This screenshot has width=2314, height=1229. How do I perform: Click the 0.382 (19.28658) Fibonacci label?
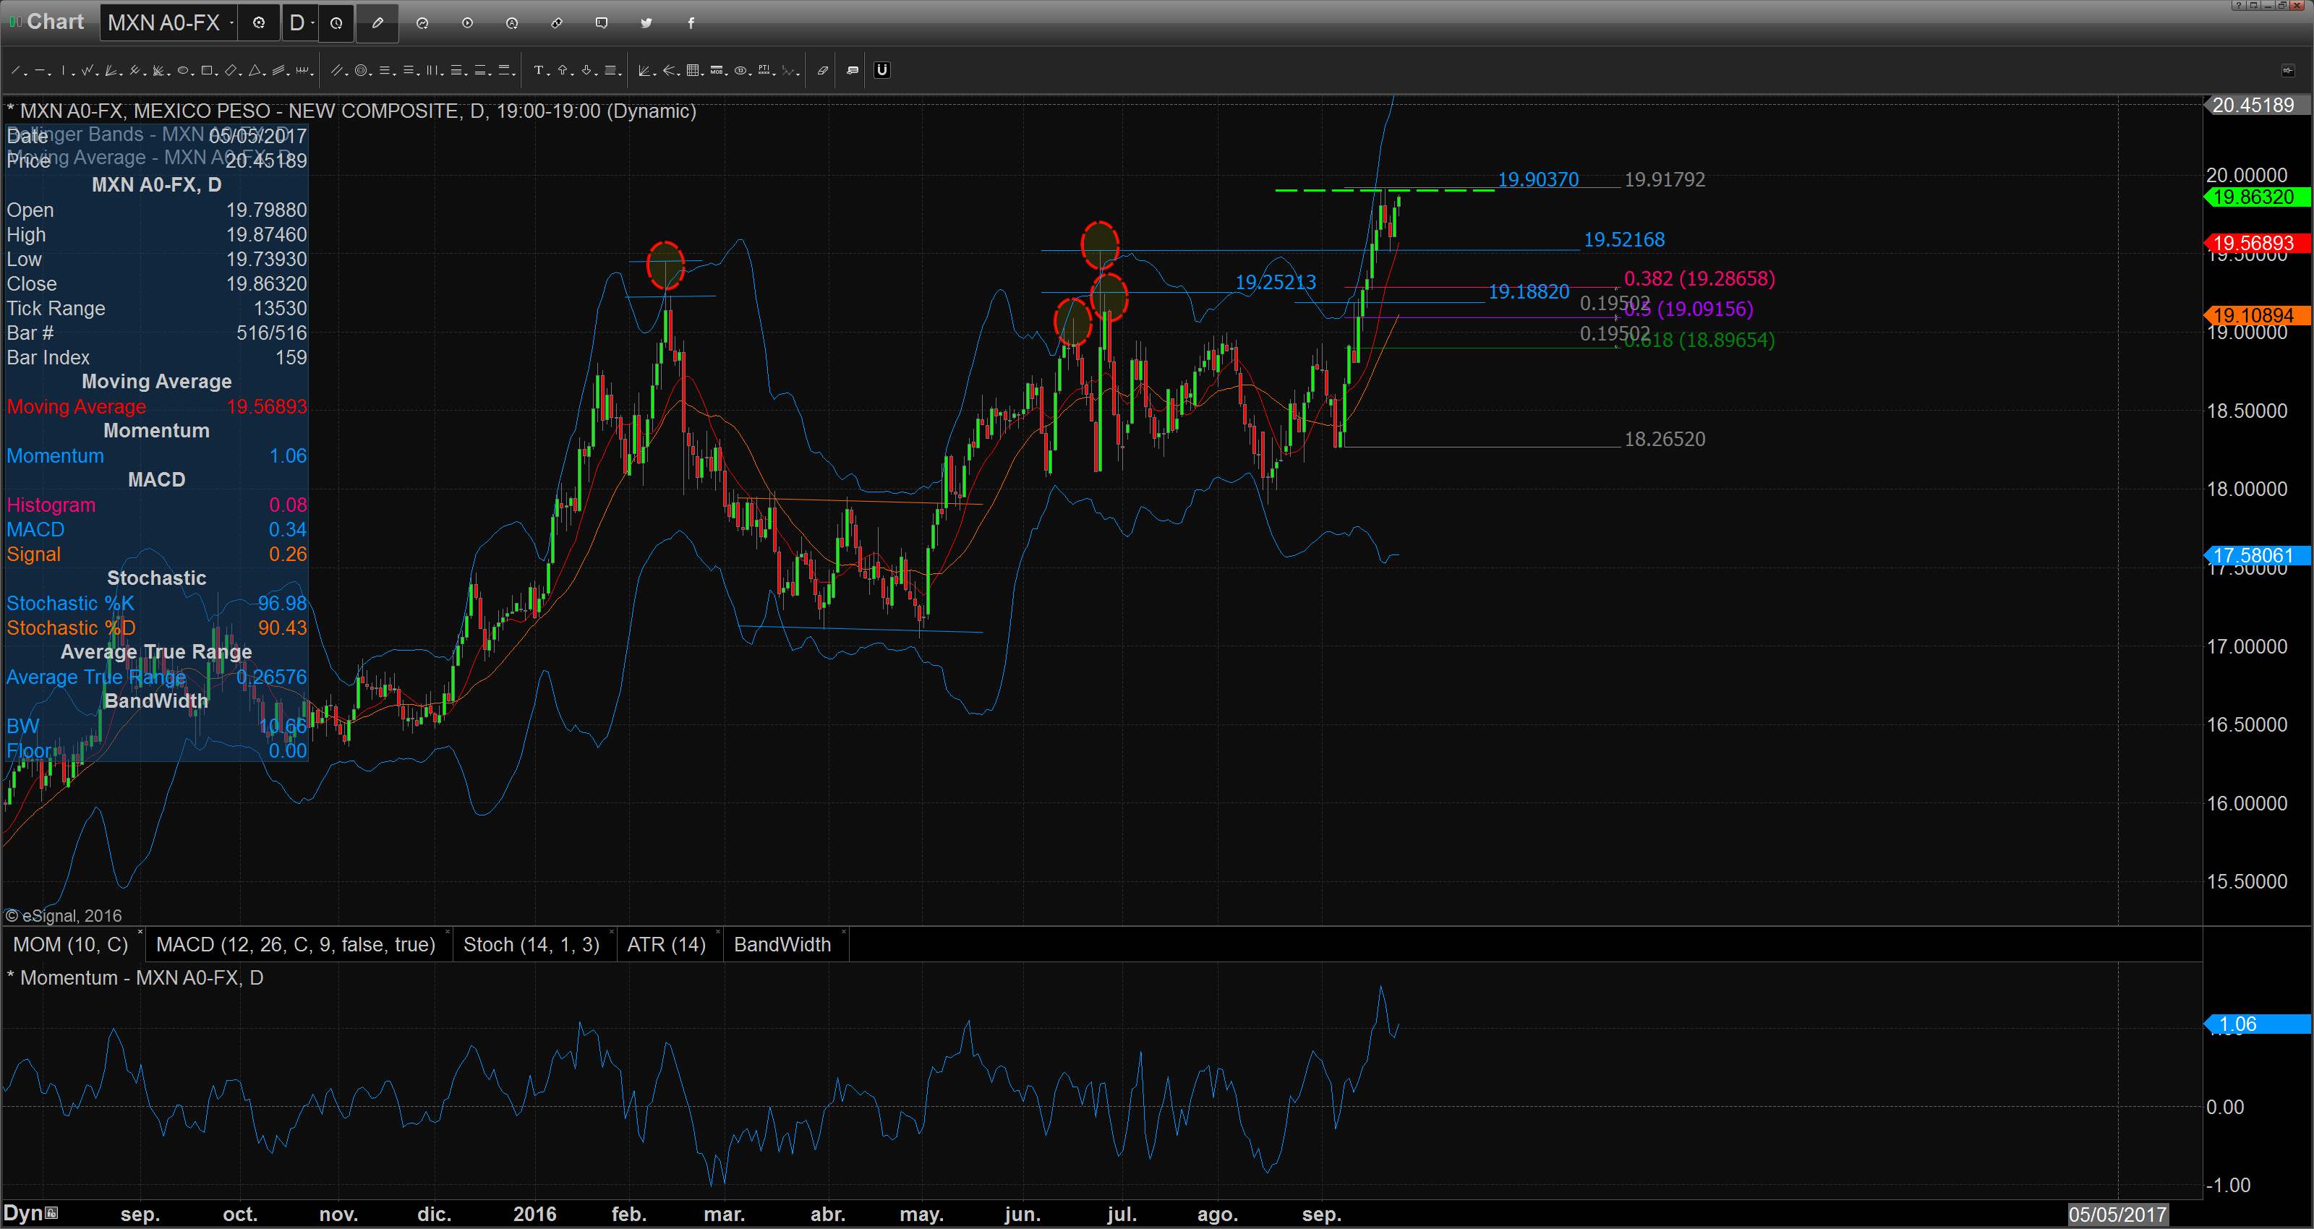1699,278
